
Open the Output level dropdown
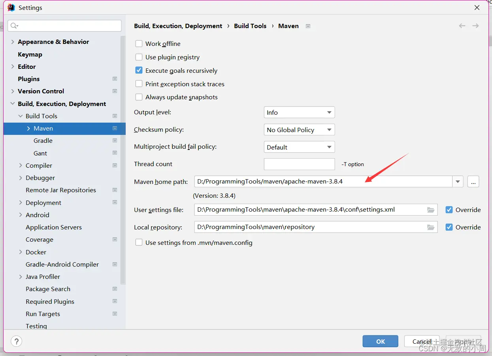pyautogui.click(x=299, y=112)
